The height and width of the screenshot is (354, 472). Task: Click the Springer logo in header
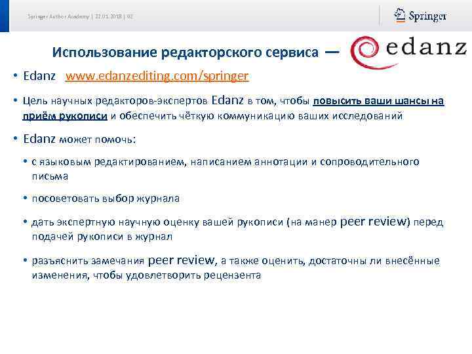pos(420,16)
